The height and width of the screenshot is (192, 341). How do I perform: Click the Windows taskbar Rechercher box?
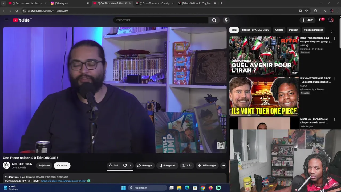coord(148,188)
